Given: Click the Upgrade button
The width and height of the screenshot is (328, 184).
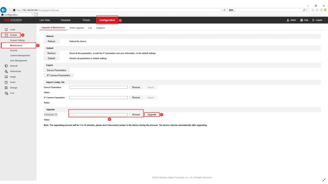Looking at the screenshot, I should (152, 115).
